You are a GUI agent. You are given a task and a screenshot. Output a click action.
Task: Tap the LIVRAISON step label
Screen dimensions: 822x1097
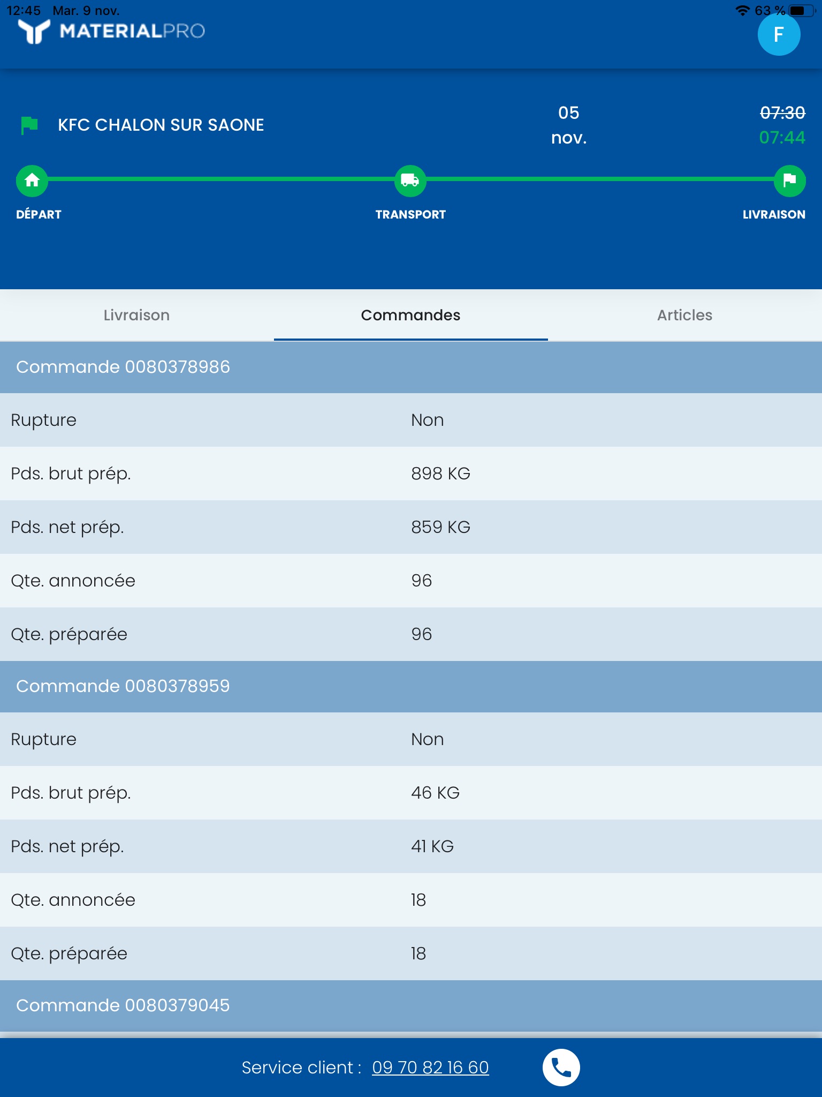pyautogui.click(x=774, y=214)
